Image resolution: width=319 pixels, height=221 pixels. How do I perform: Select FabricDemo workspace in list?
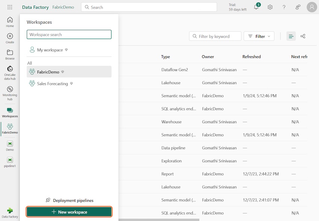point(69,72)
